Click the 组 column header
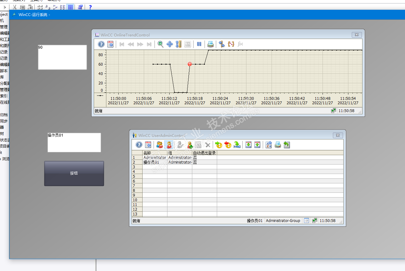Viewport: 405px width, 271px height. coord(180,153)
